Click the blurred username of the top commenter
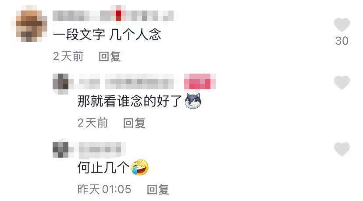 tap(114, 16)
